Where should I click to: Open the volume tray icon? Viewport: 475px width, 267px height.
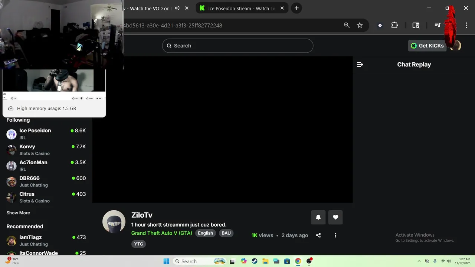tap(449, 261)
